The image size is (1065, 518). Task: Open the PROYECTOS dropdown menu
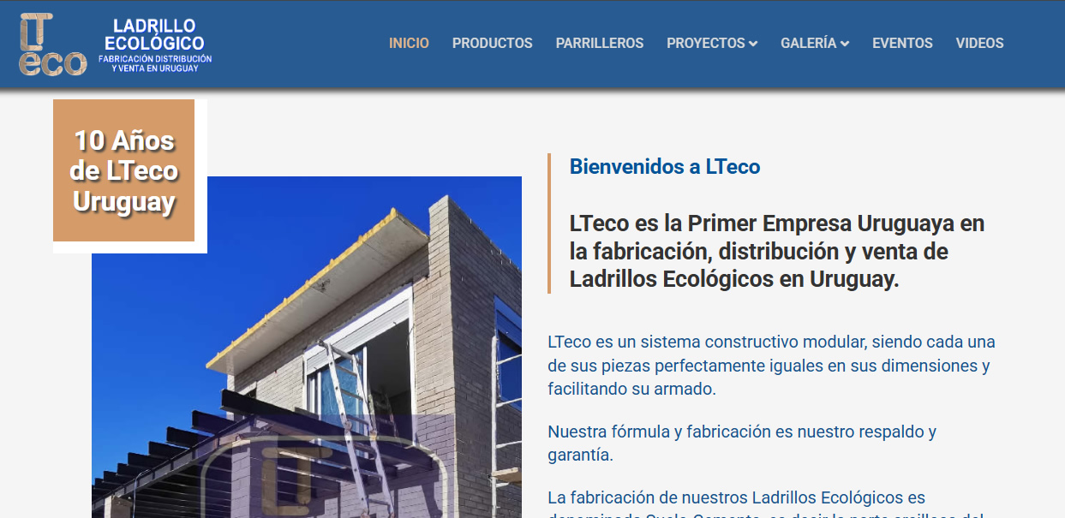tap(704, 43)
